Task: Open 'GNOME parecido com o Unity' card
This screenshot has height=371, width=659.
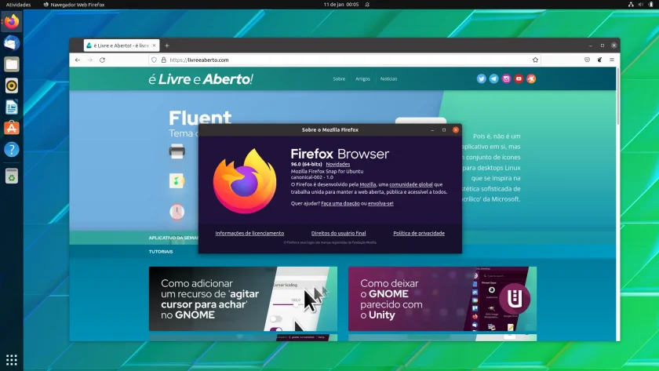Action: tap(442, 299)
